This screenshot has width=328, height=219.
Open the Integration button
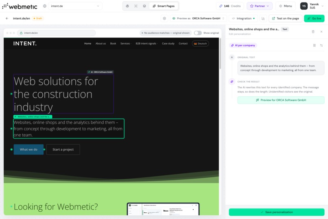pos(243,18)
